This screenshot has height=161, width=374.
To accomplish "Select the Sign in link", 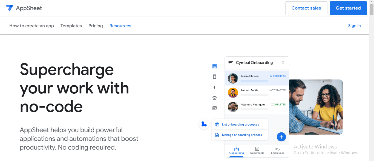I will [354, 26].
